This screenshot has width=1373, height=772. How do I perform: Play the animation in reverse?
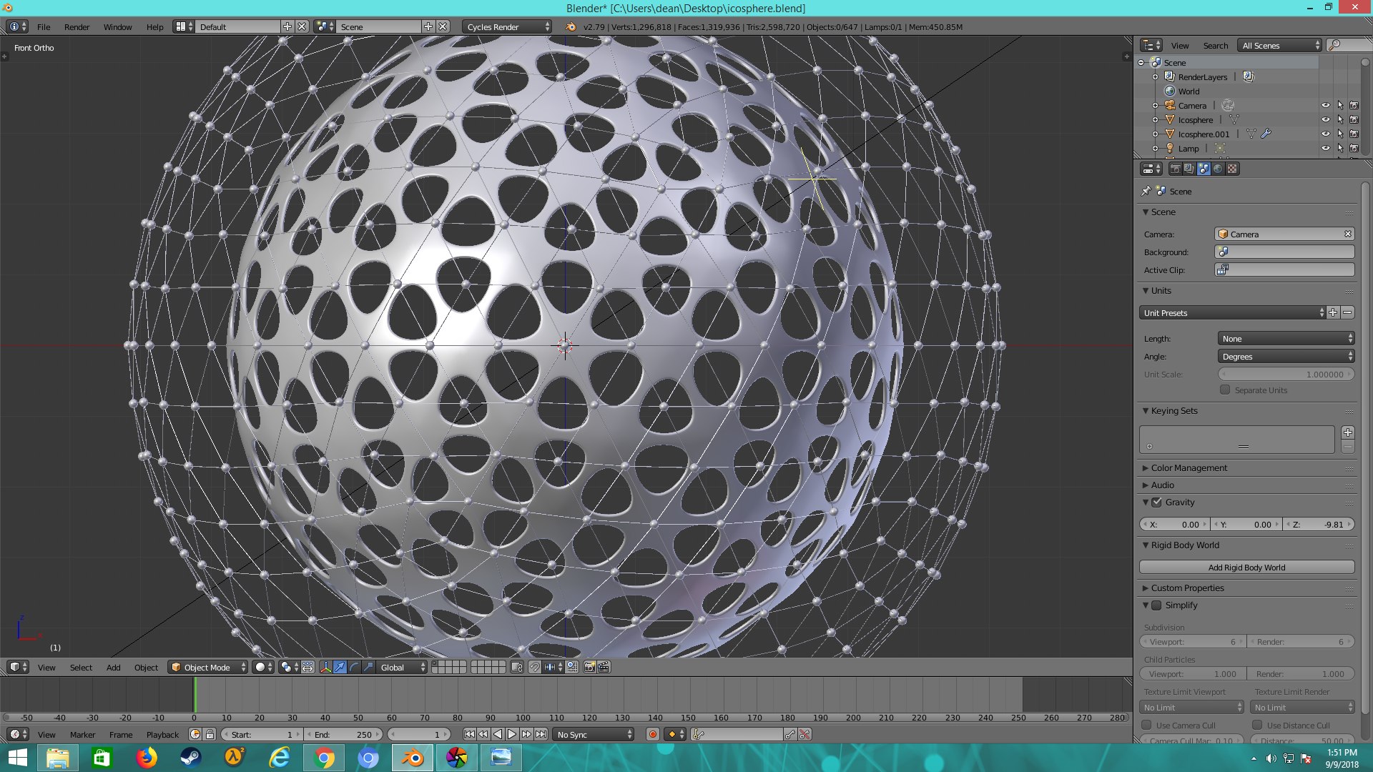coord(498,734)
